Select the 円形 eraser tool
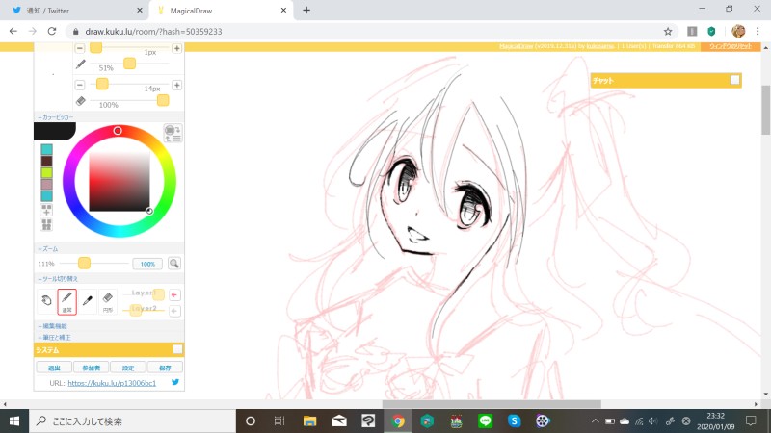The width and height of the screenshot is (771, 433). click(x=108, y=301)
